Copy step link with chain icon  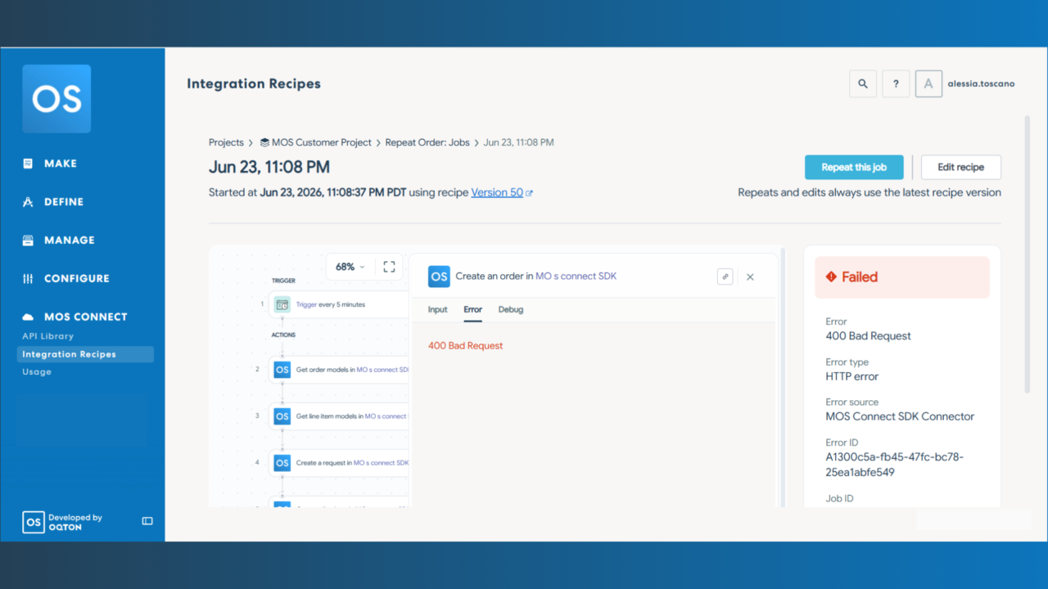[x=725, y=277]
